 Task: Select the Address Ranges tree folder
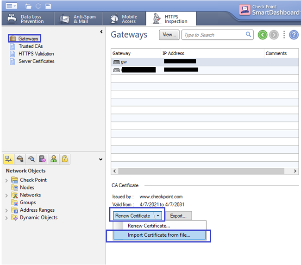pyautogui.click(x=33, y=210)
